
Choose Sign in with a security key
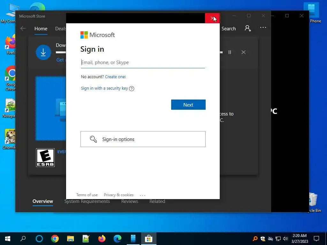(104, 88)
